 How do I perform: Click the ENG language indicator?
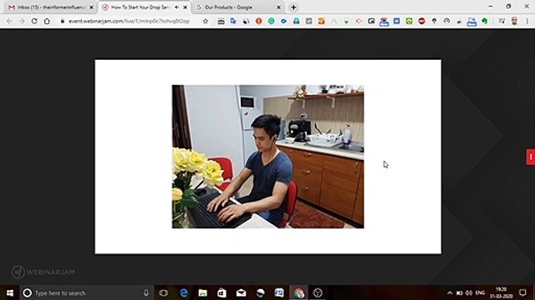tap(480, 292)
